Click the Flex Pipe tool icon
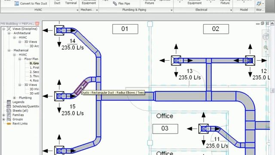 point(115,3)
